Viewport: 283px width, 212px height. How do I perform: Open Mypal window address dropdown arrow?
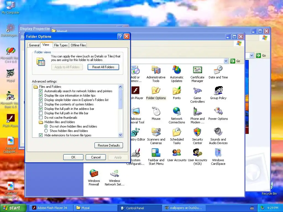251,55
